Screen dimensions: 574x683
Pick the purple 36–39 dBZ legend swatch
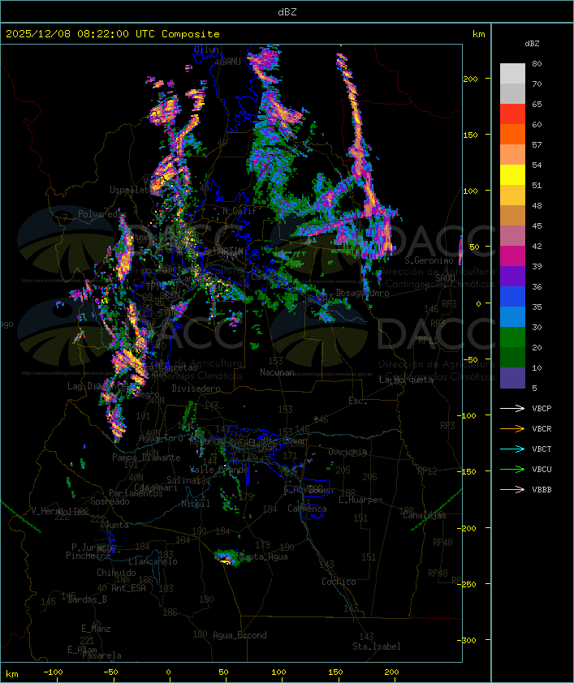(512, 277)
